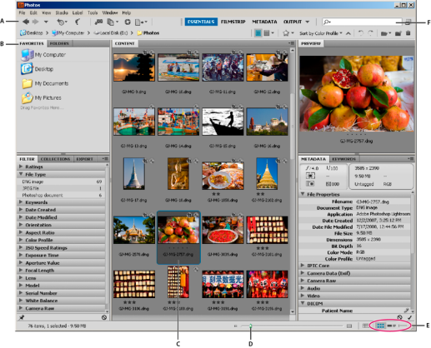Open the Sort by Color Profile dropdown
The image size is (431, 348).
click(321, 33)
